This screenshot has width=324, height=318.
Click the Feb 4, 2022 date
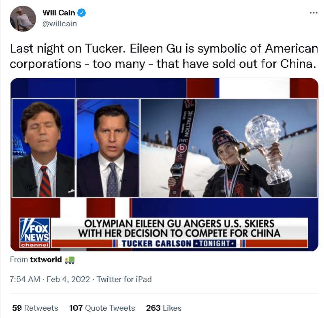click(x=68, y=280)
